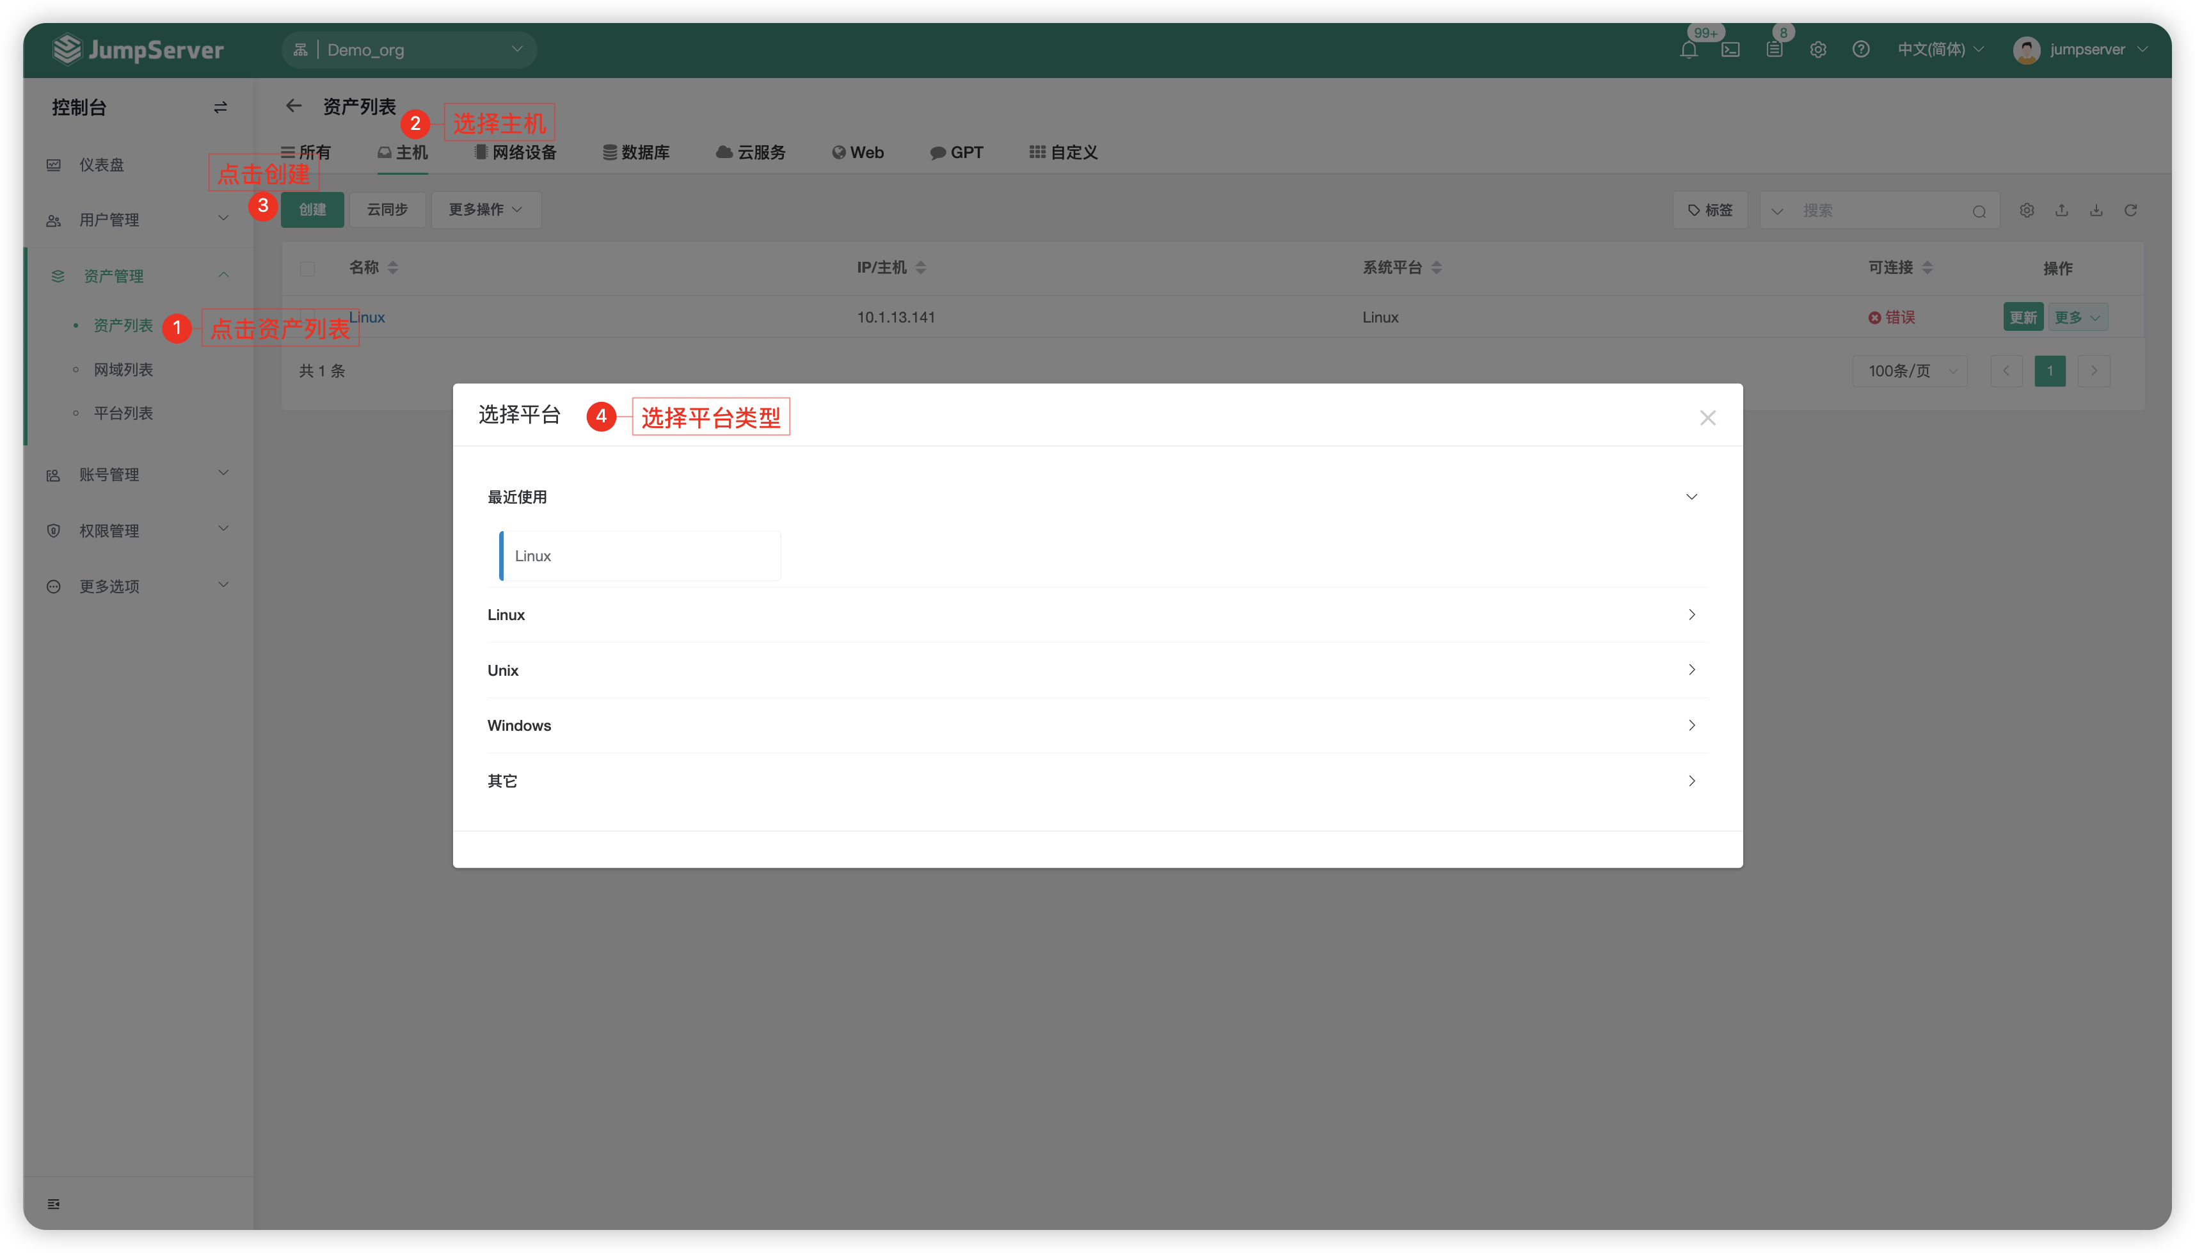Switch to the 数据库 tab
Viewport: 2195px width, 1253px height.
click(x=636, y=152)
